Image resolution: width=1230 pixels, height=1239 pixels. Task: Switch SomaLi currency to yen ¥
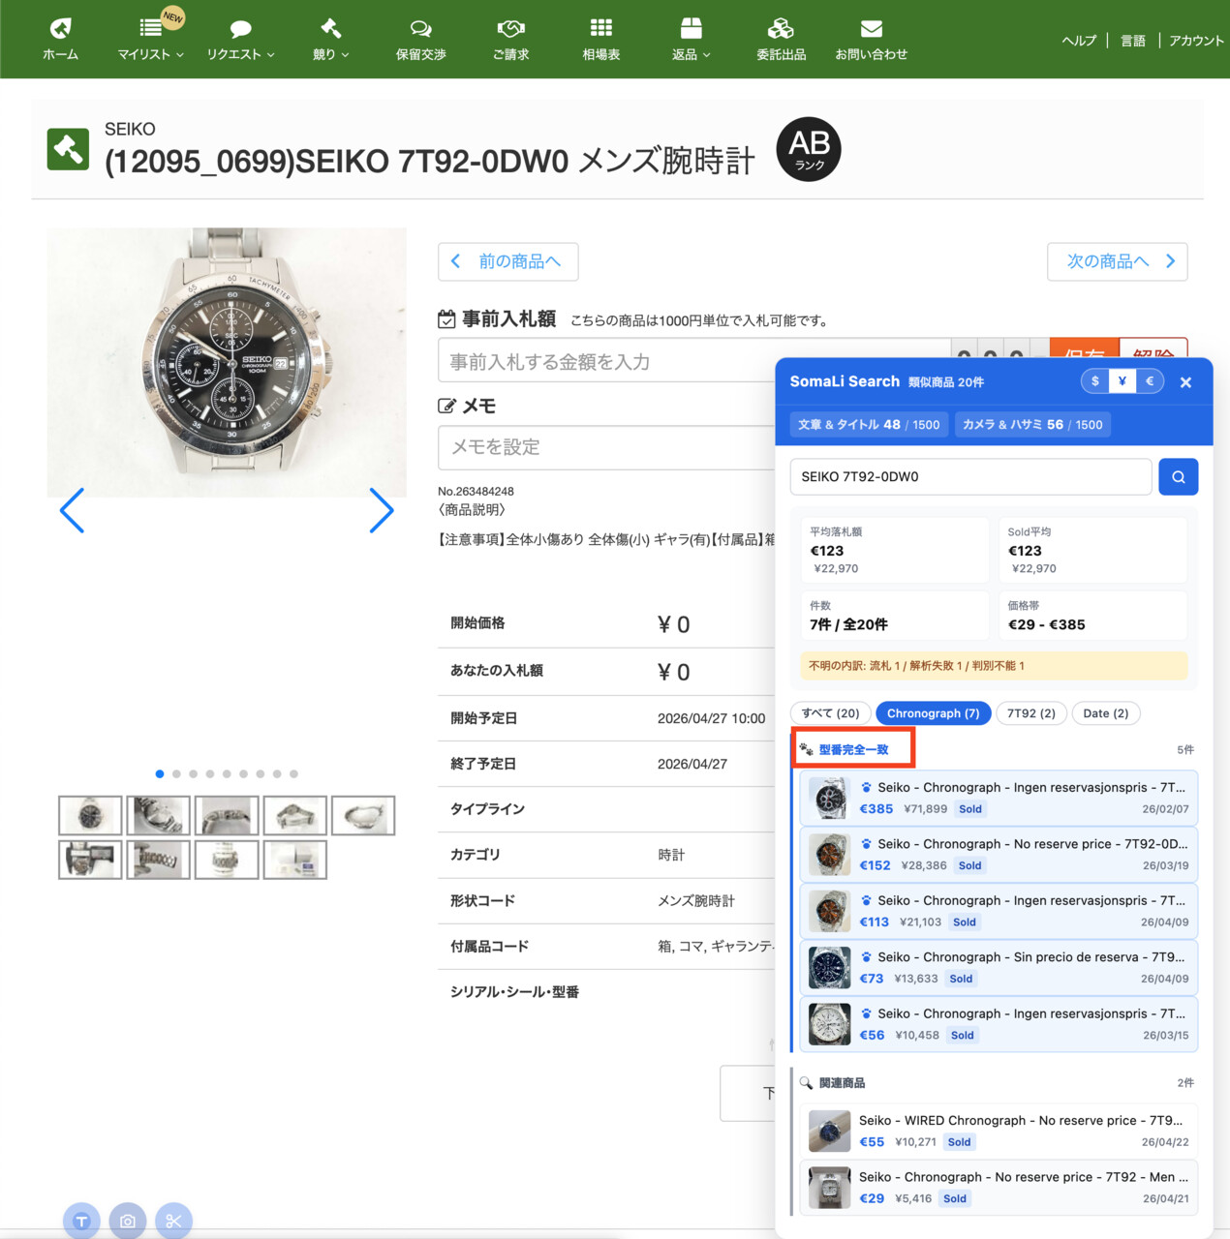coord(1122,381)
